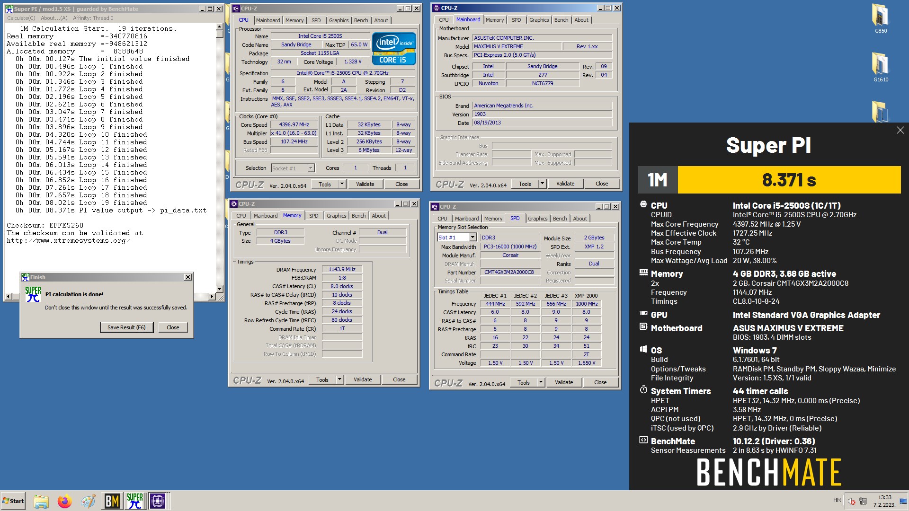Switch to About tab in SPD window

(x=579, y=219)
